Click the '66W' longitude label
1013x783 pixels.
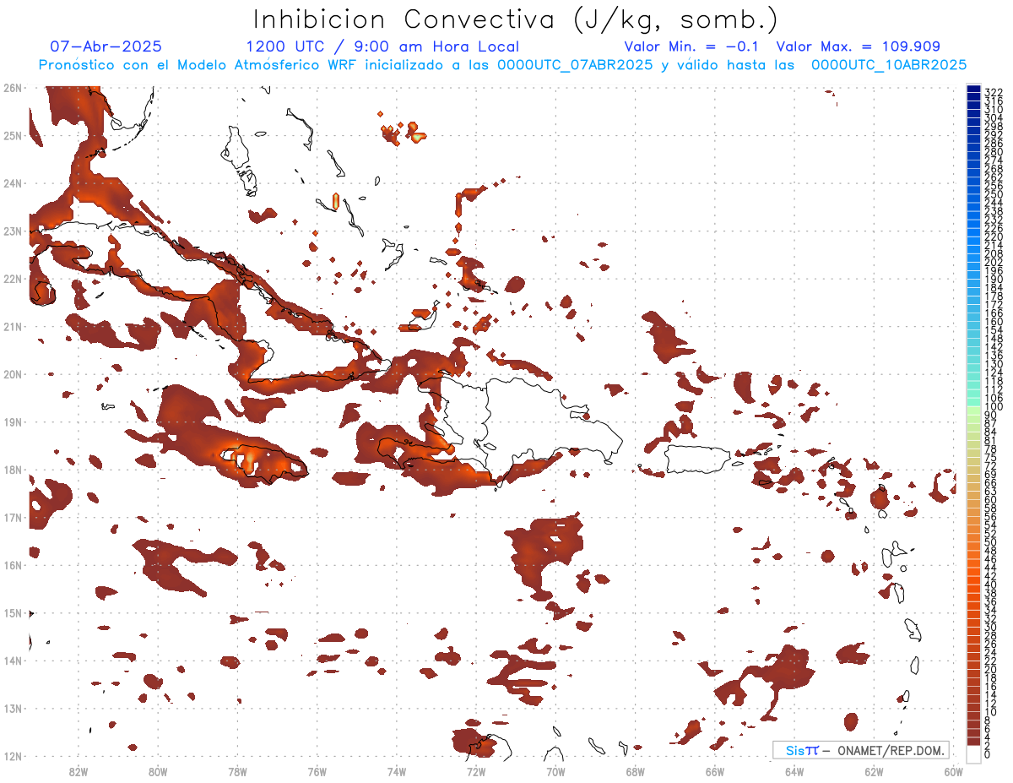pos(715,770)
